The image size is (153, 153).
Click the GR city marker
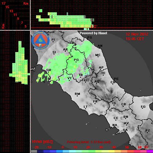(x=49, y=72)
